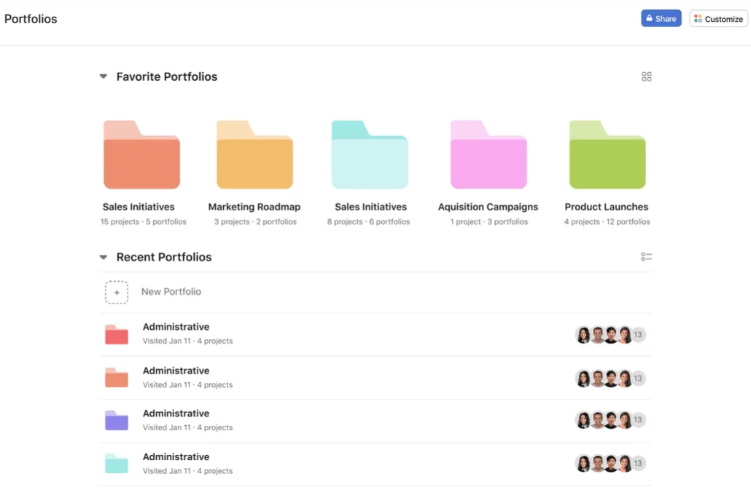Open the first Administrative portfolio
Viewport: 751px width, 495px height.
[176, 327]
